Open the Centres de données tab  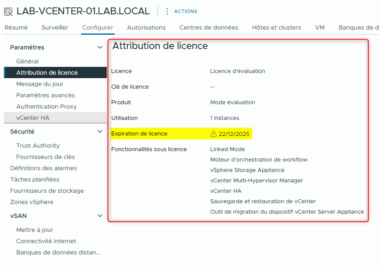pos(209,27)
